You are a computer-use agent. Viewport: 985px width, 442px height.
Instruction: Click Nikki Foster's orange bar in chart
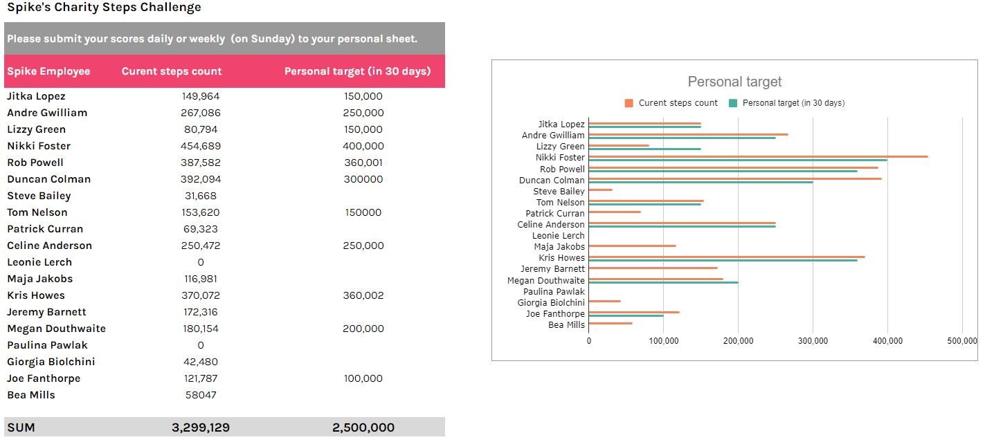coord(758,156)
